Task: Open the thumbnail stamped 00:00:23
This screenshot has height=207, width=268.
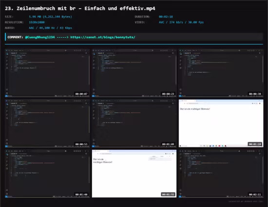Action: (134, 73)
